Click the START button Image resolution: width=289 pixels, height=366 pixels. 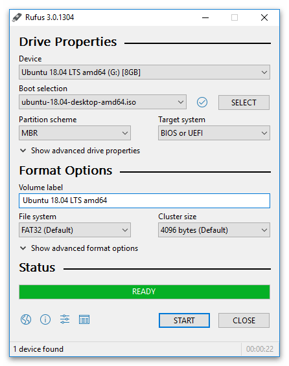click(x=184, y=321)
